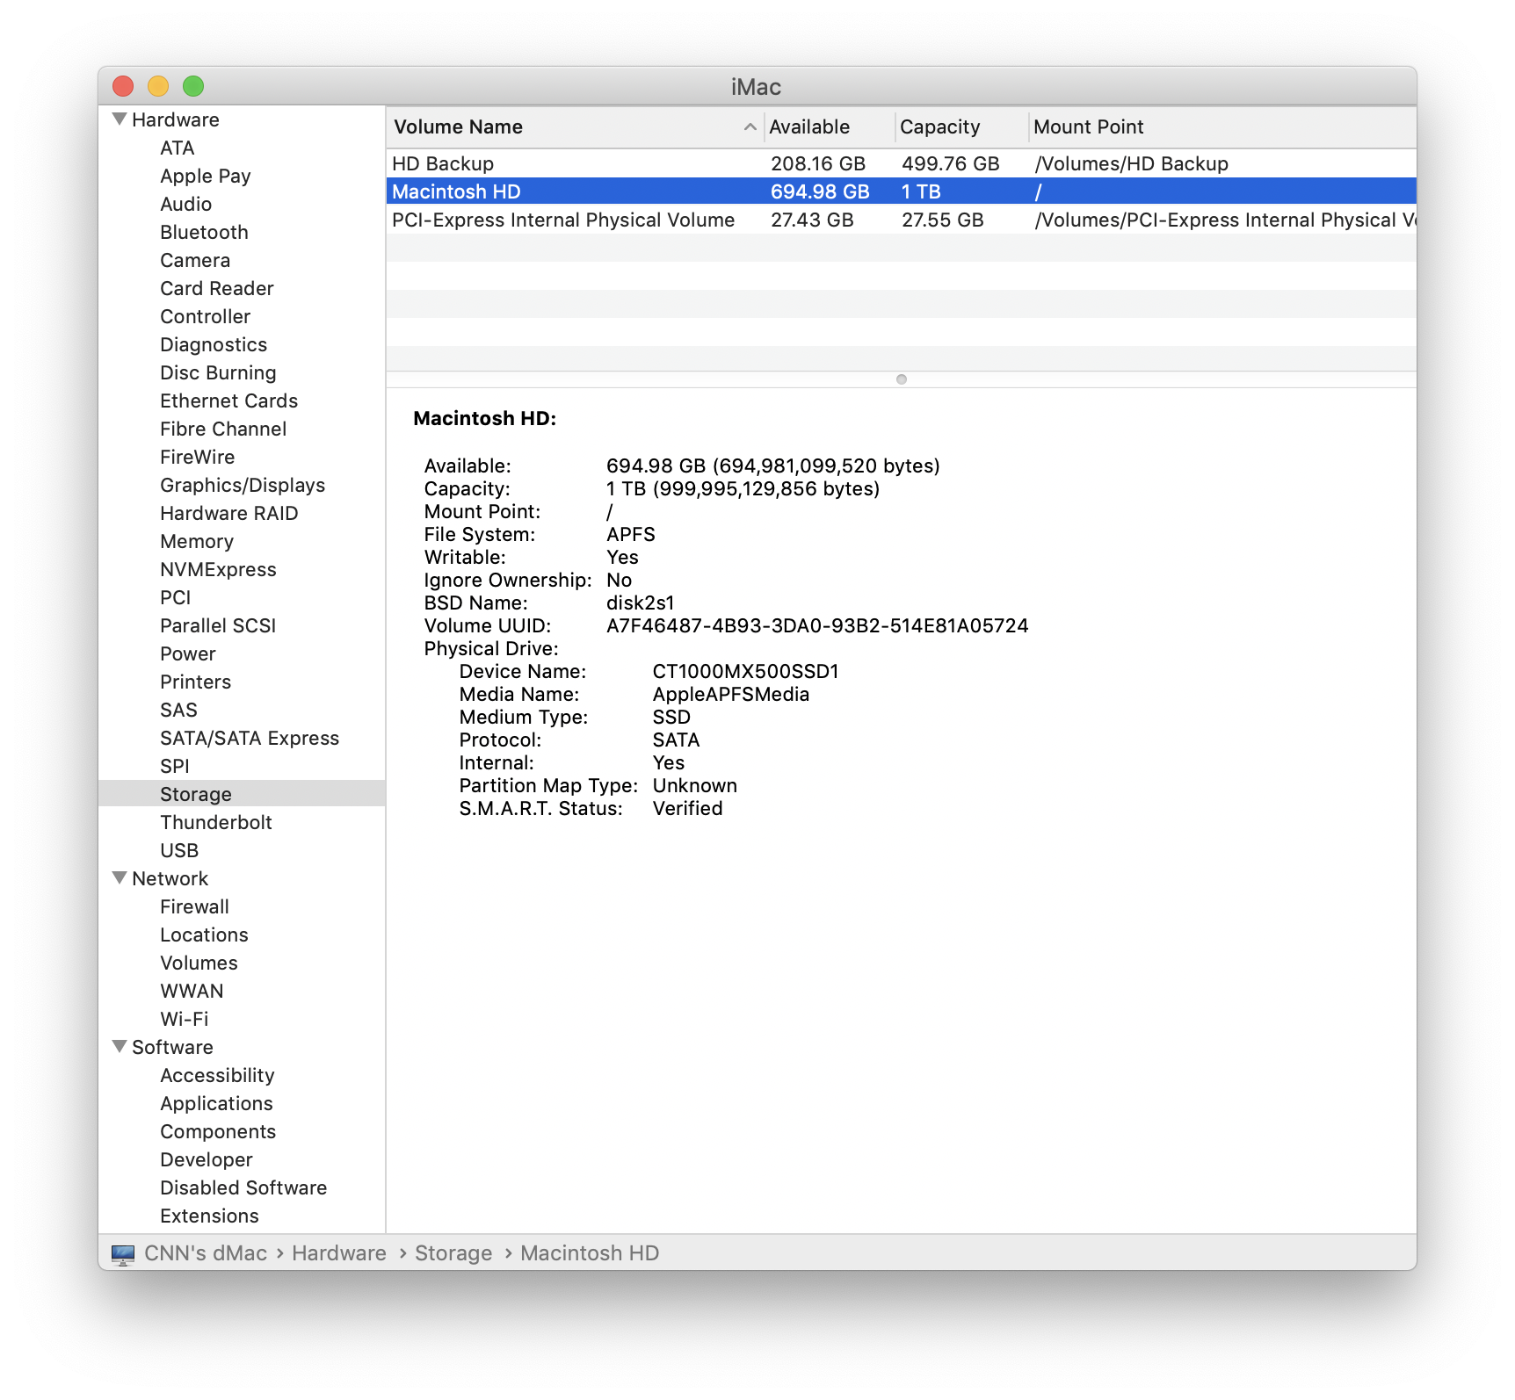Screen dimensions: 1515x1400
Task: Select FireWire in sidebar
Action: (198, 457)
